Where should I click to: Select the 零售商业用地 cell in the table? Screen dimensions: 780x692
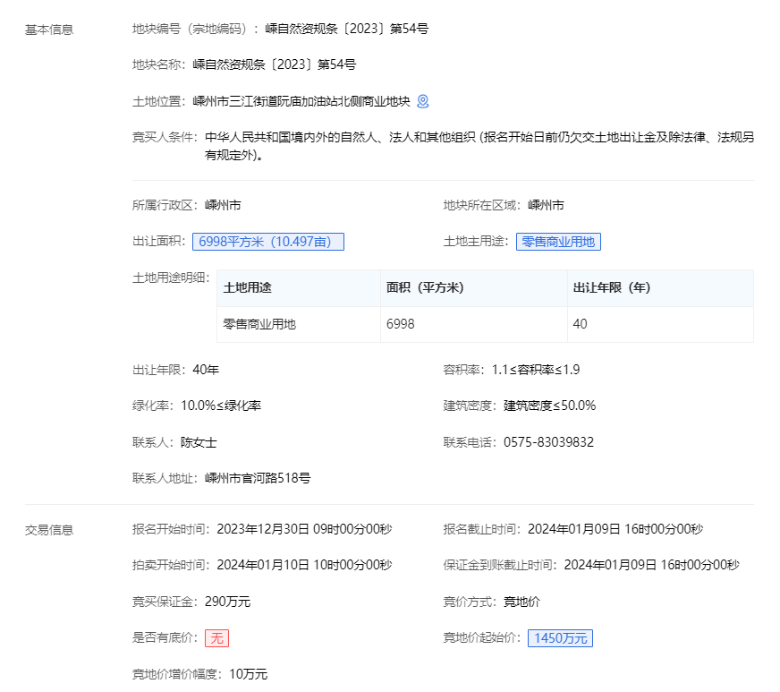(x=259, y=324)
